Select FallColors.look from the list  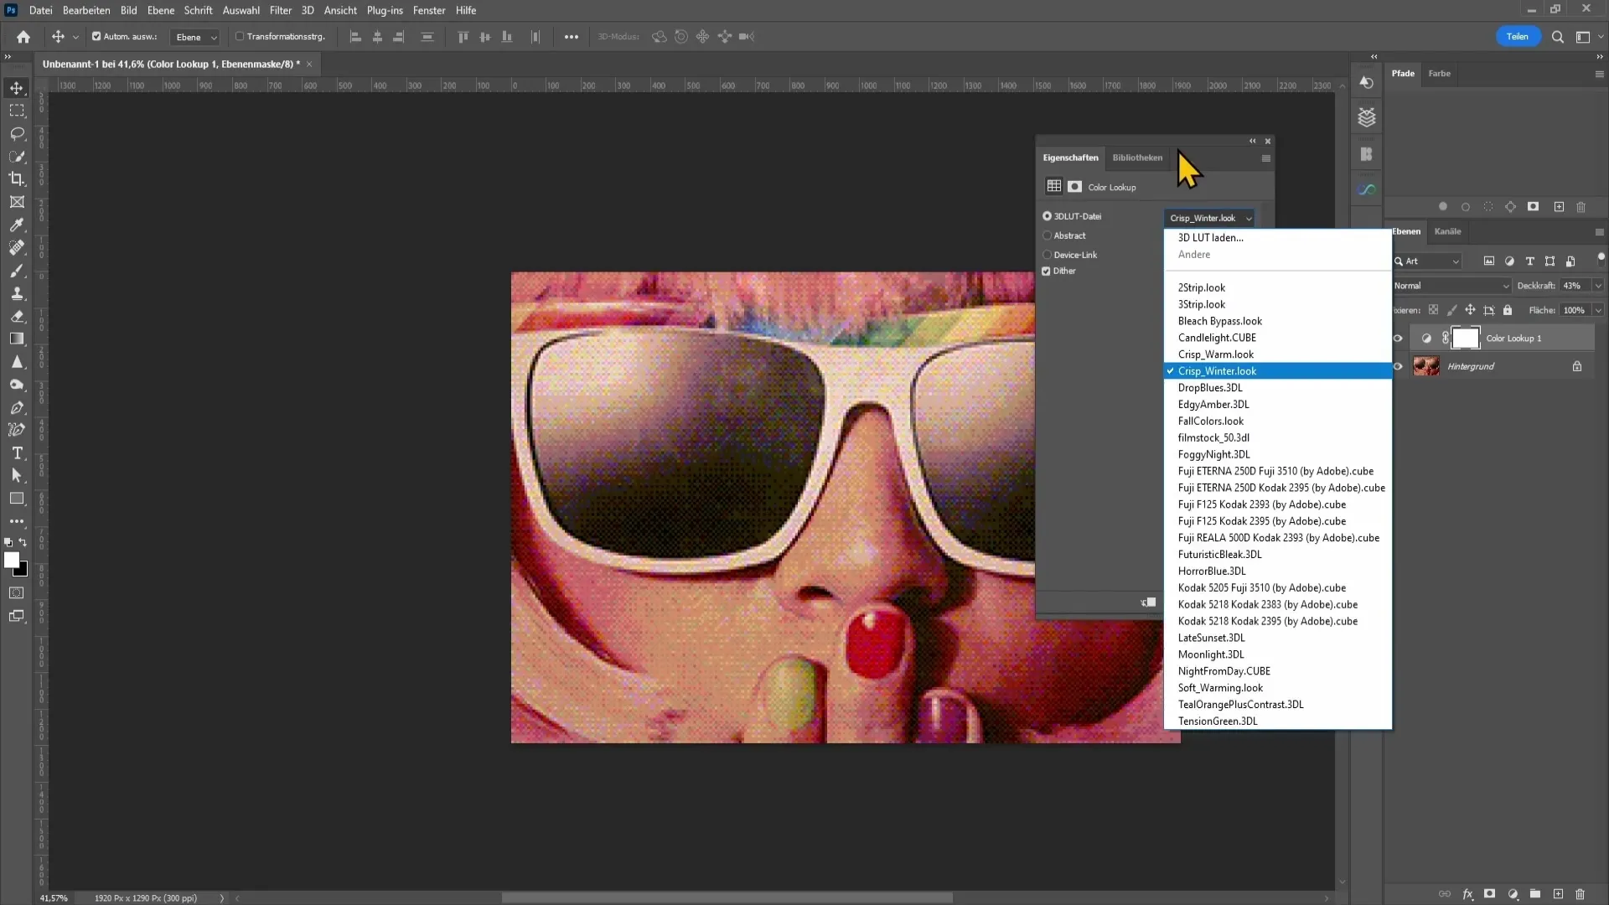click(x=1213, y=420)
